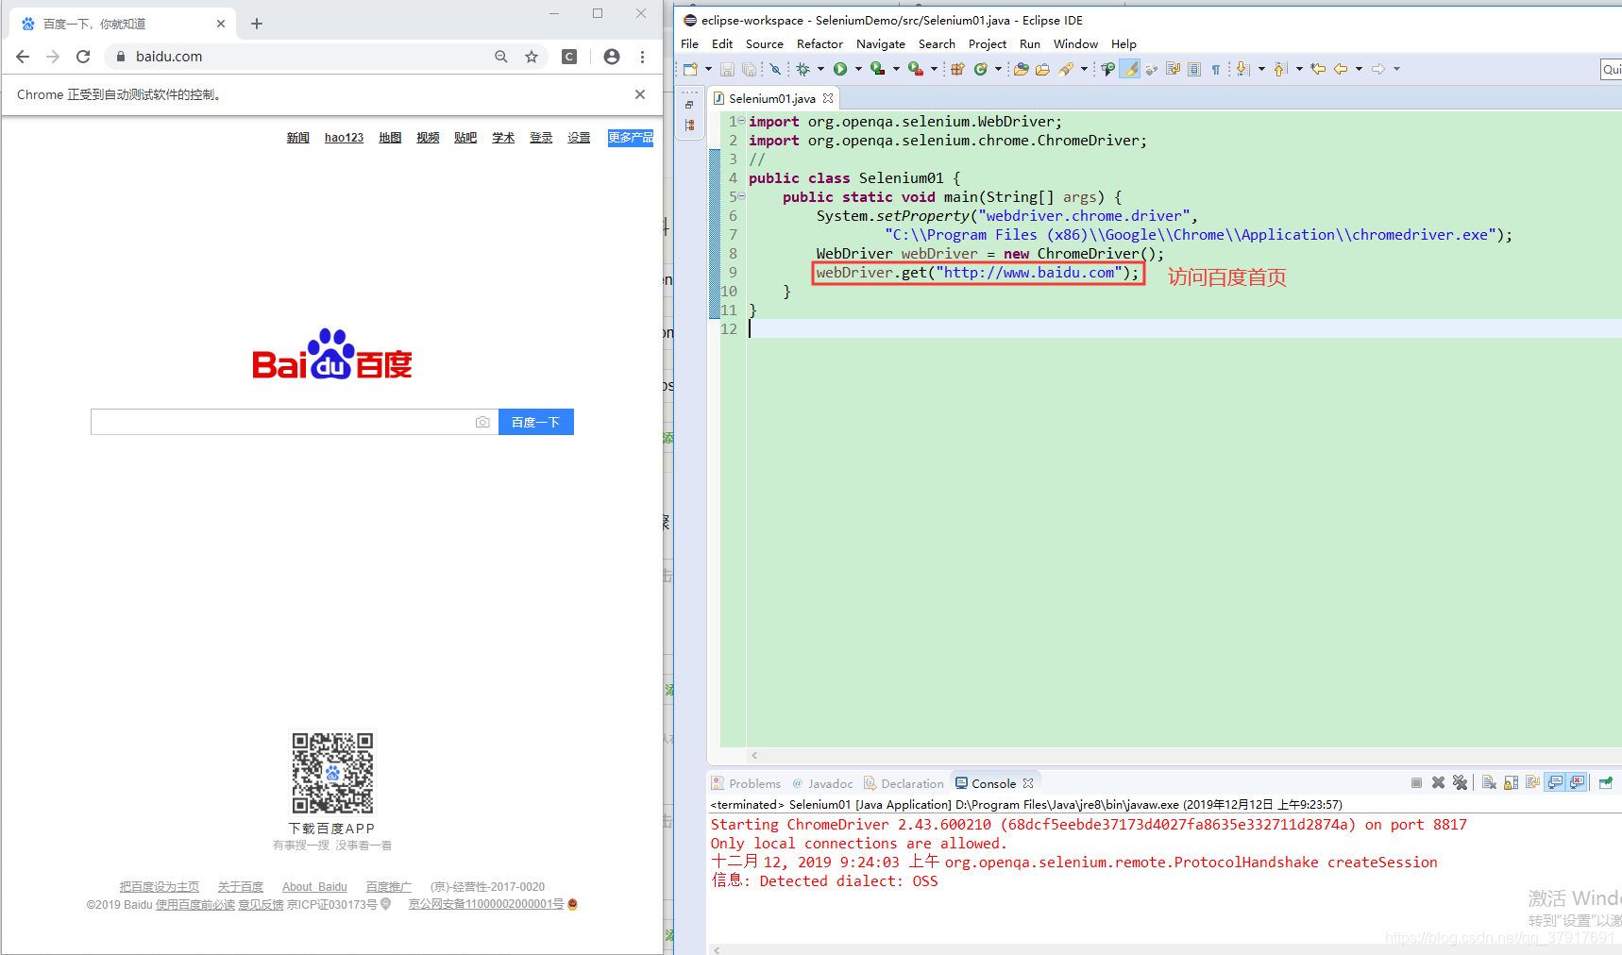Click the Clear Console icon

point(1489,782)
